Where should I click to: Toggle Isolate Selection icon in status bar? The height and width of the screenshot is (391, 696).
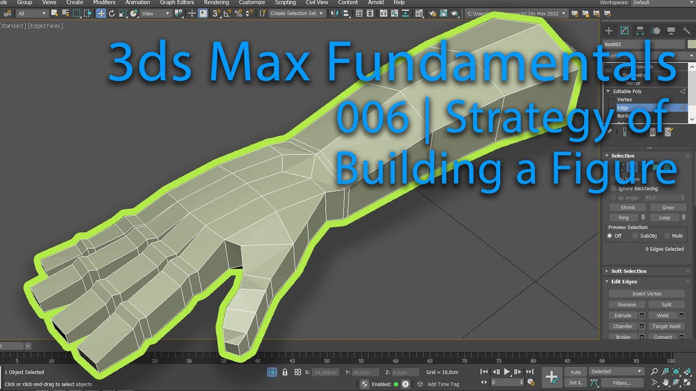[x=272, y=373]
